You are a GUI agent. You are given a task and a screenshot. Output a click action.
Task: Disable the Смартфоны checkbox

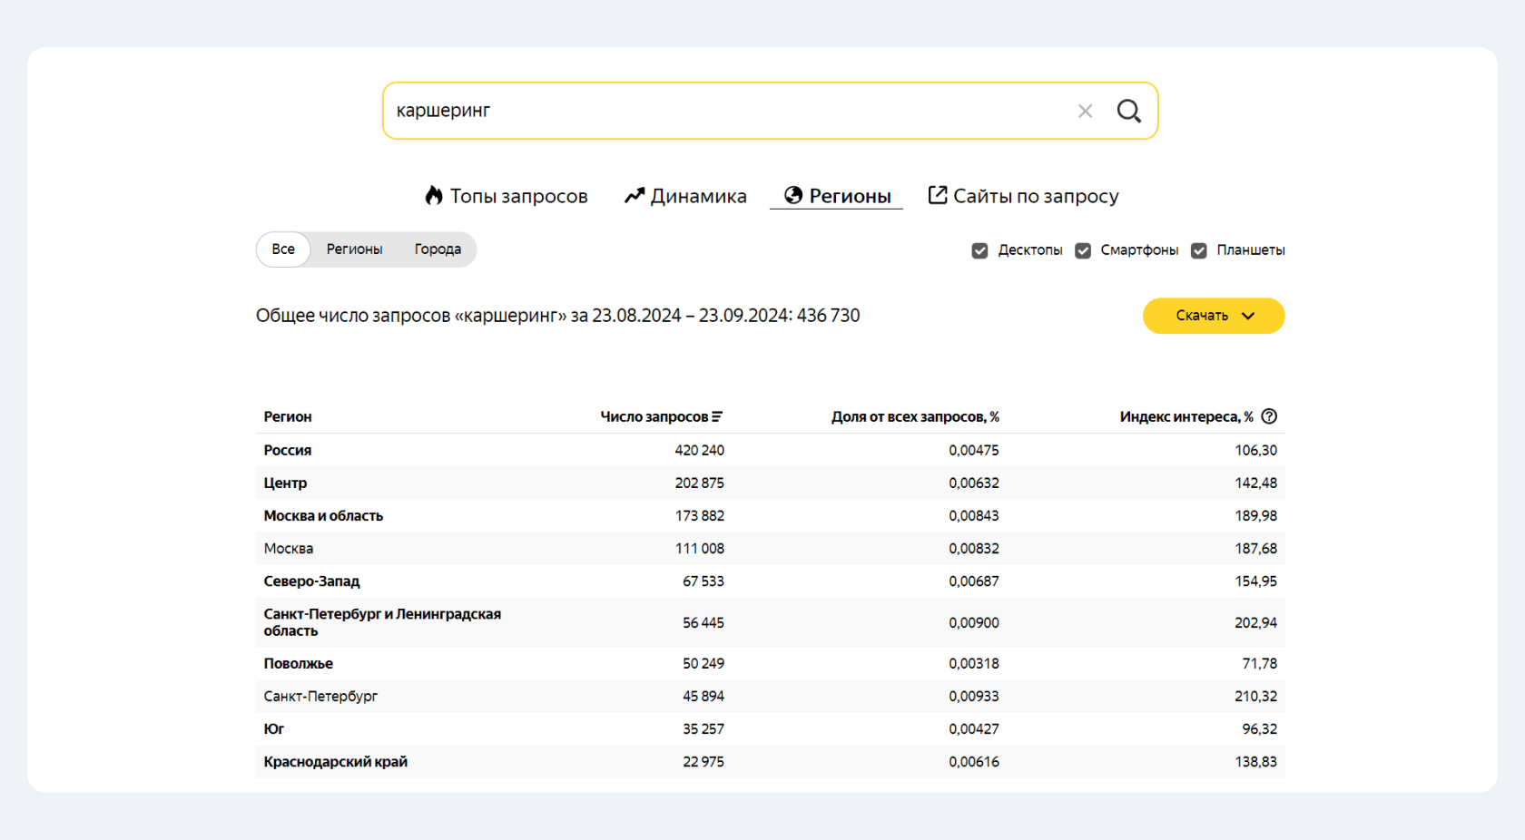click(x=1082, y=250)
